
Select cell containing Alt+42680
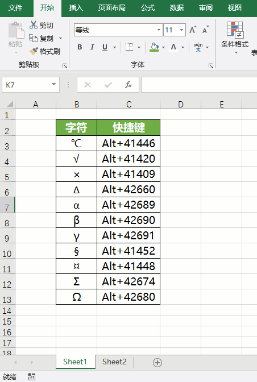pyautogui.click(x=128, y=297)
